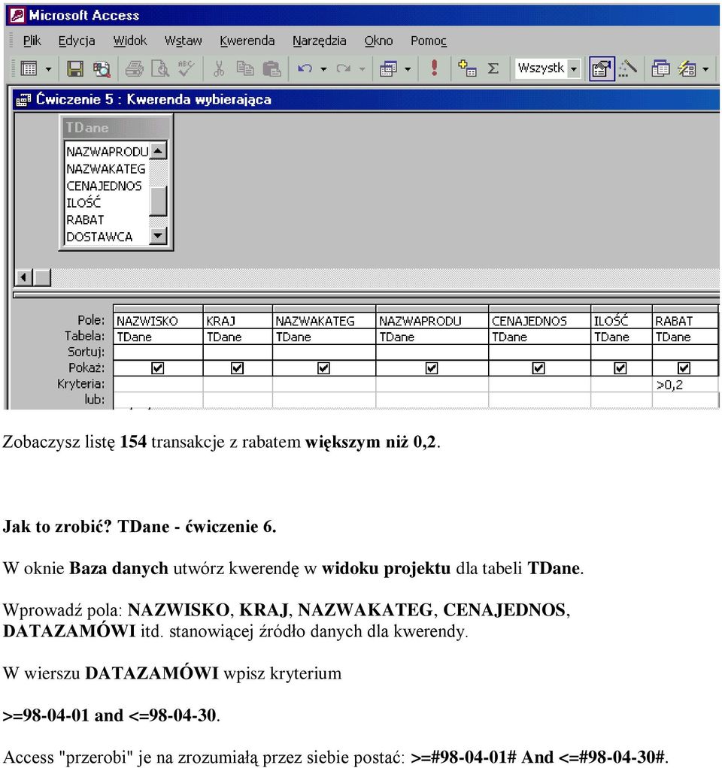Open the View button dropdown arrow
The height and width of the screenshot is (768, 722).
click(x=49, y=69)
